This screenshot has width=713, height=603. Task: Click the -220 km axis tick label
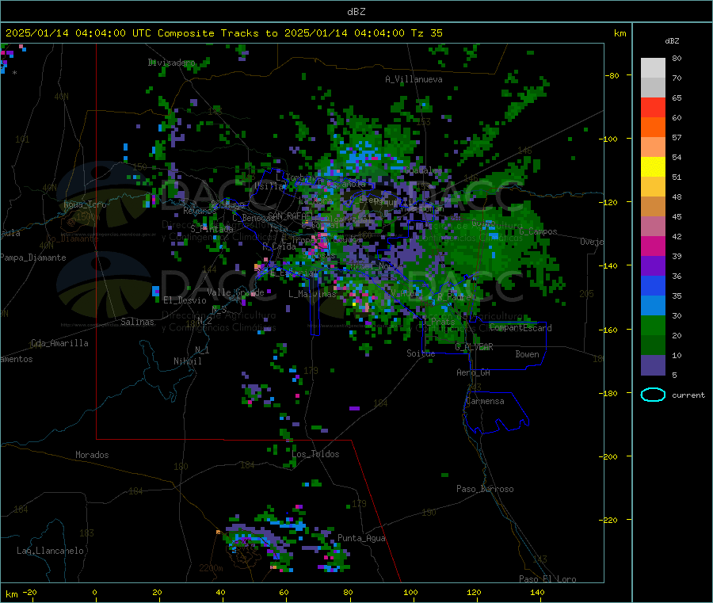point(610,521)
